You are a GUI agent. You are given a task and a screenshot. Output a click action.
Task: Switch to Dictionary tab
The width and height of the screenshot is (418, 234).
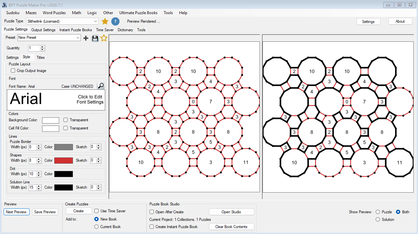125,30
